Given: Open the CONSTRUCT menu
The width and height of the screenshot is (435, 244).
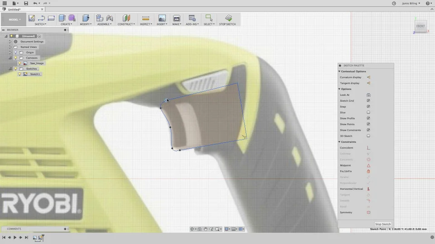Looking at the screenshot, I should (126, 24).
